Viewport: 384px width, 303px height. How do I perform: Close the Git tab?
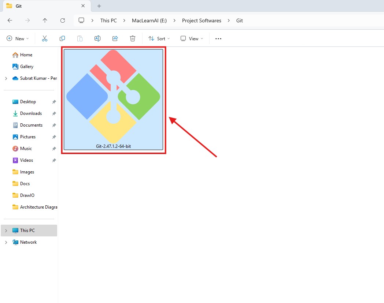pos(83,6)
